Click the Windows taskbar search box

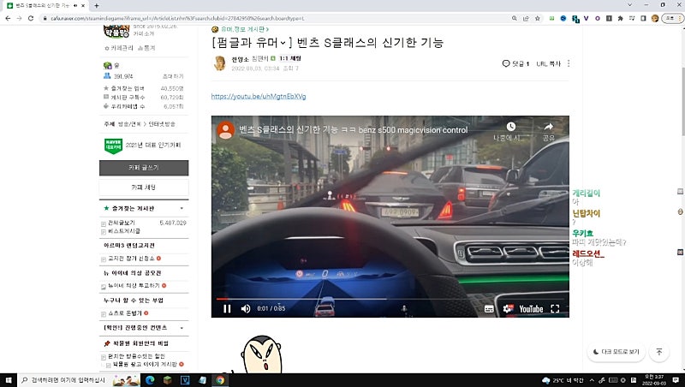pyautogui.click(x=65, y=380)
